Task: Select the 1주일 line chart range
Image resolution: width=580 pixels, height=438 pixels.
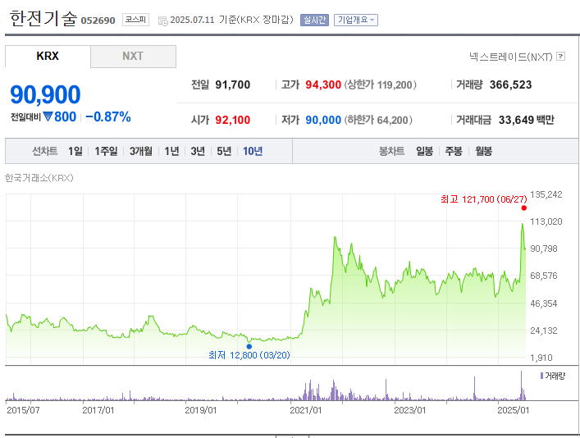Action: [106, 151]
